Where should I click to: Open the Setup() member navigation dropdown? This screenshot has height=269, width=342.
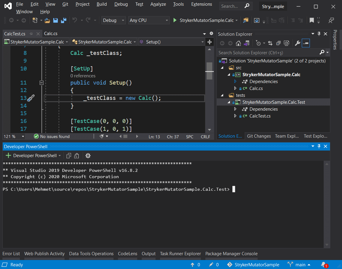172,42
